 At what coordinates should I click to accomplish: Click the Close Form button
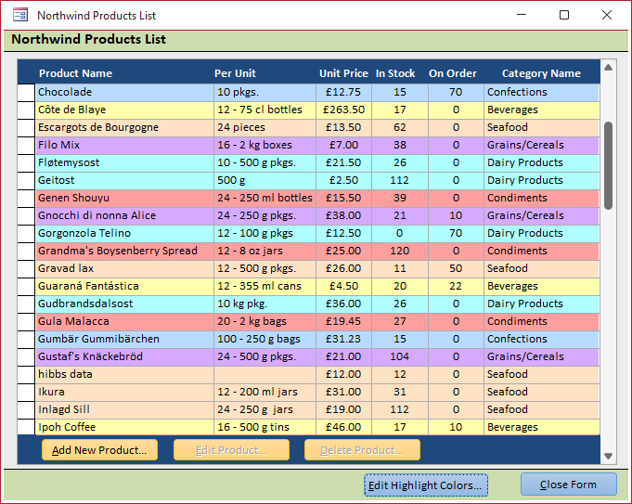pyautogui.click(x=569, y=485)
